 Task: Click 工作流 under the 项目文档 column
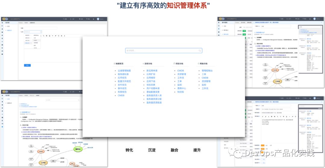click(181, 78)
